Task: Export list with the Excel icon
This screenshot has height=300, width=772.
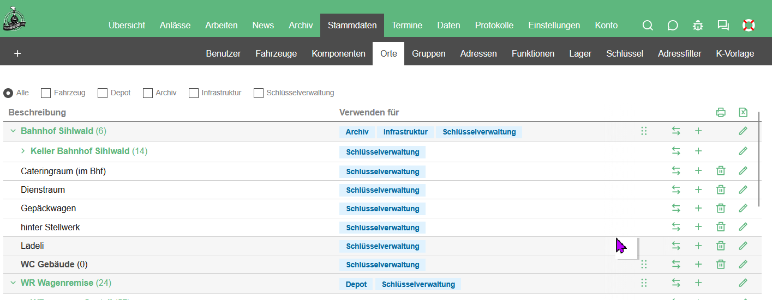Action: (743, 112)
